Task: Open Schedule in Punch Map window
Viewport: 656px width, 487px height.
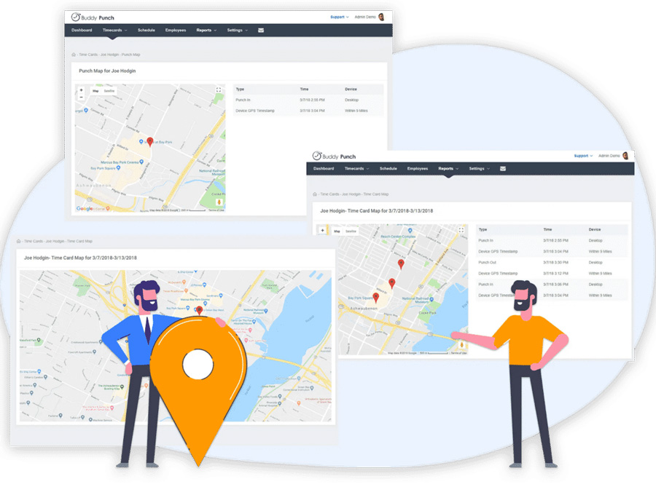Action: pos(147,30)
